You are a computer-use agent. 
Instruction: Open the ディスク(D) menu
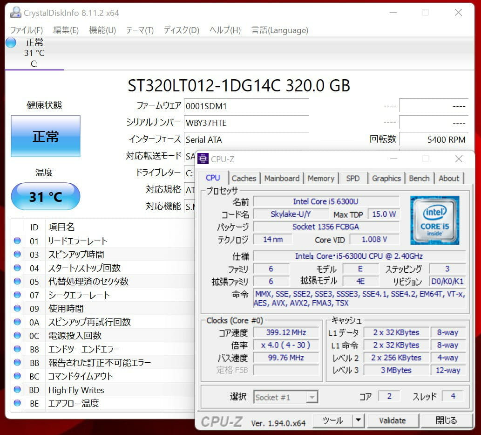tap(182, 30)
